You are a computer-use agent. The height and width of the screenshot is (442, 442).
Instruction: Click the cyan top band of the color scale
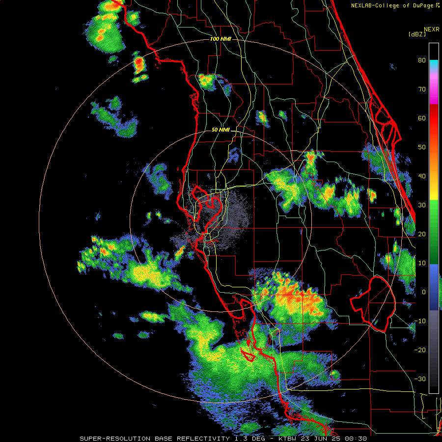pos(434,64)
